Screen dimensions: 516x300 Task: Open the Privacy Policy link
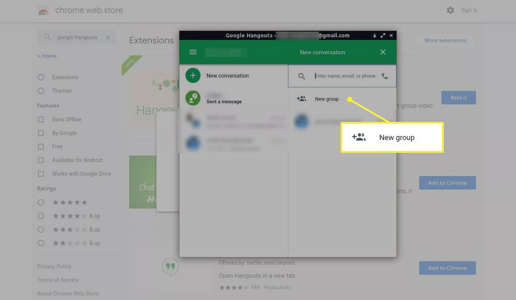(x=54, y=266)
